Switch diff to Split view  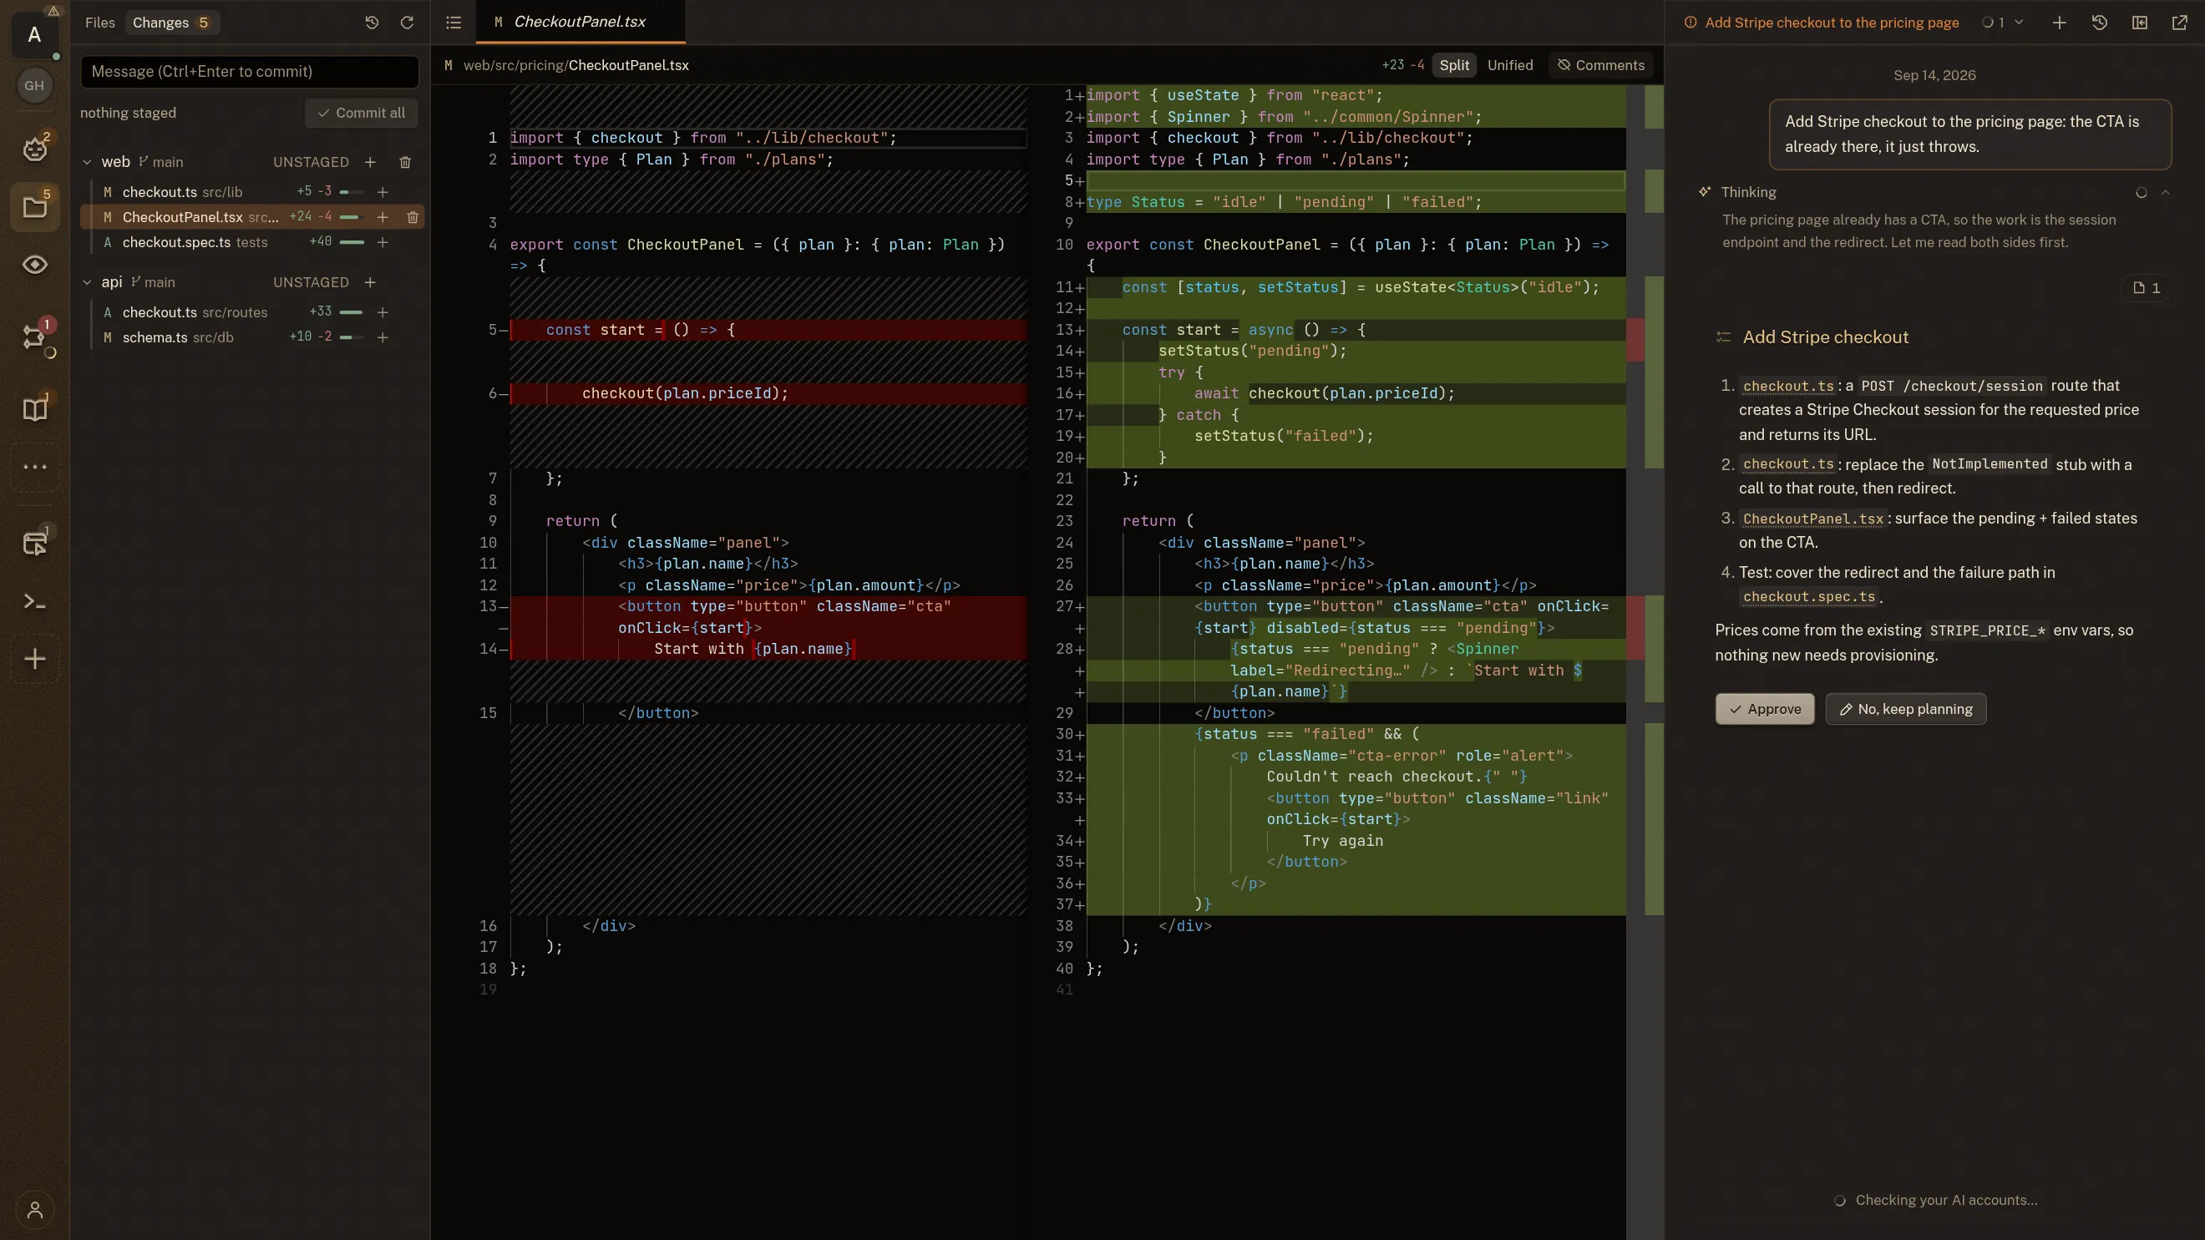pyautogui.click(x=1453, y=65)
